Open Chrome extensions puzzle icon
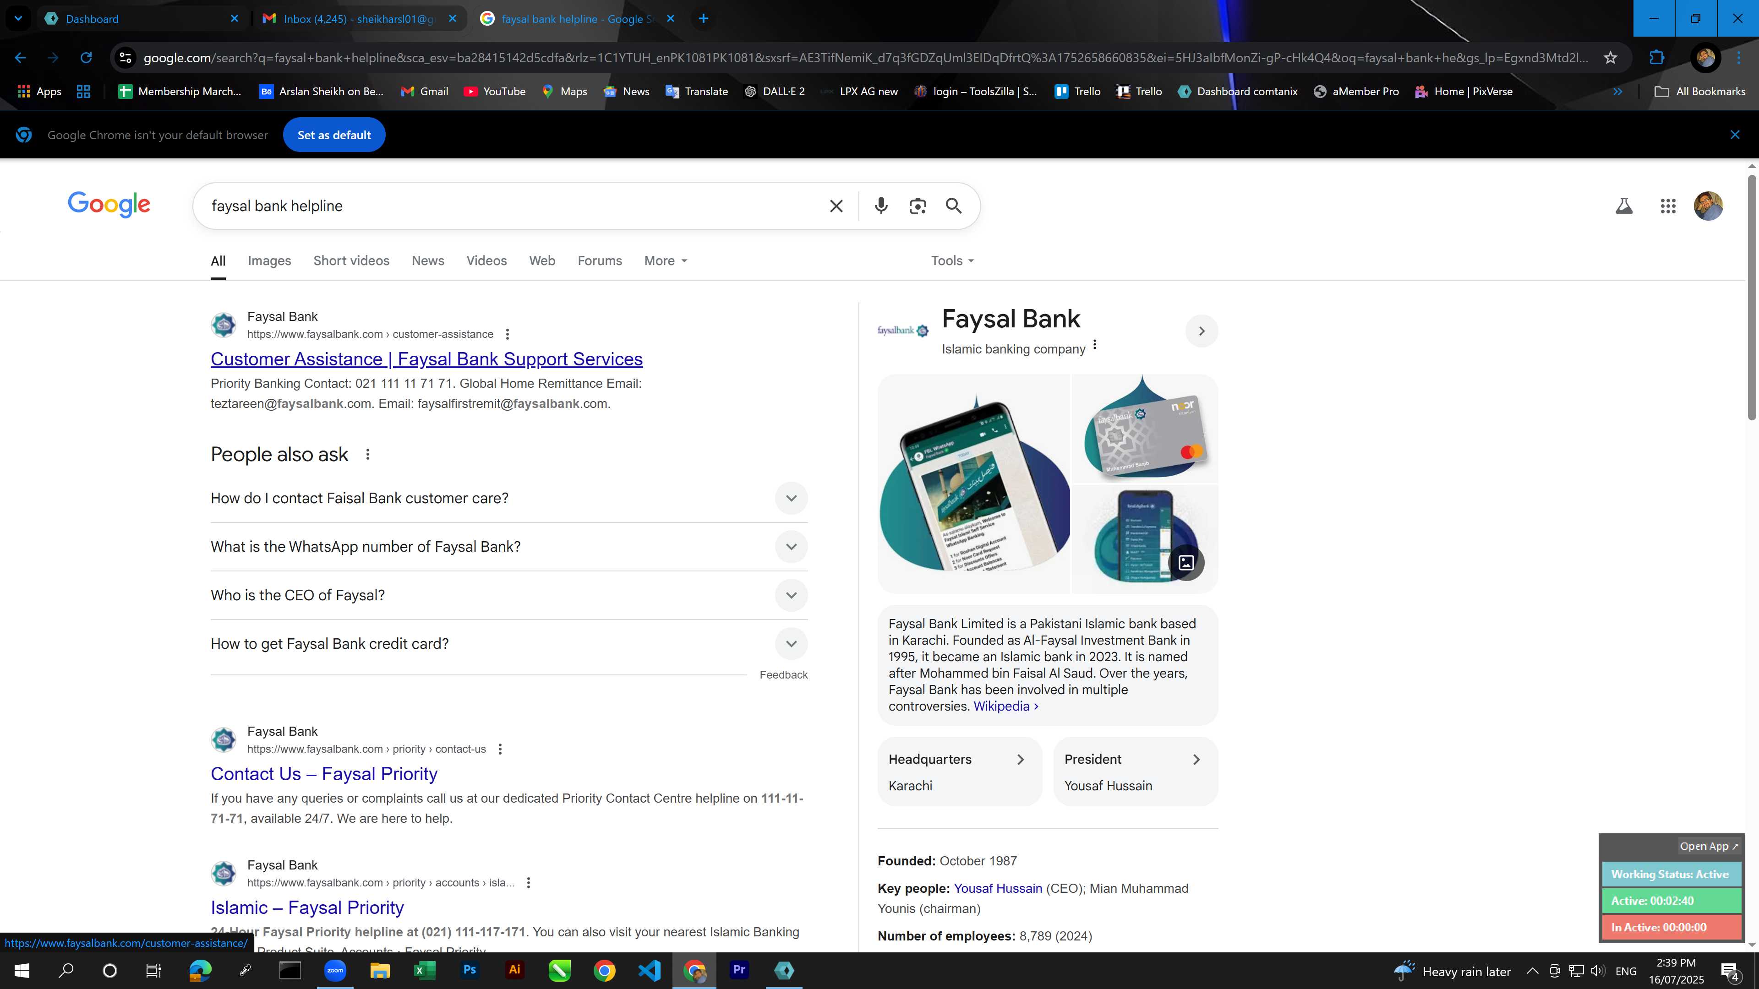 [1656, 58]
